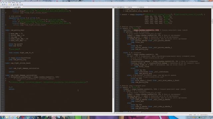
Task: Open the green uTorrent taskbar icon
Action: pyautogui.click(x=28, y=117)
